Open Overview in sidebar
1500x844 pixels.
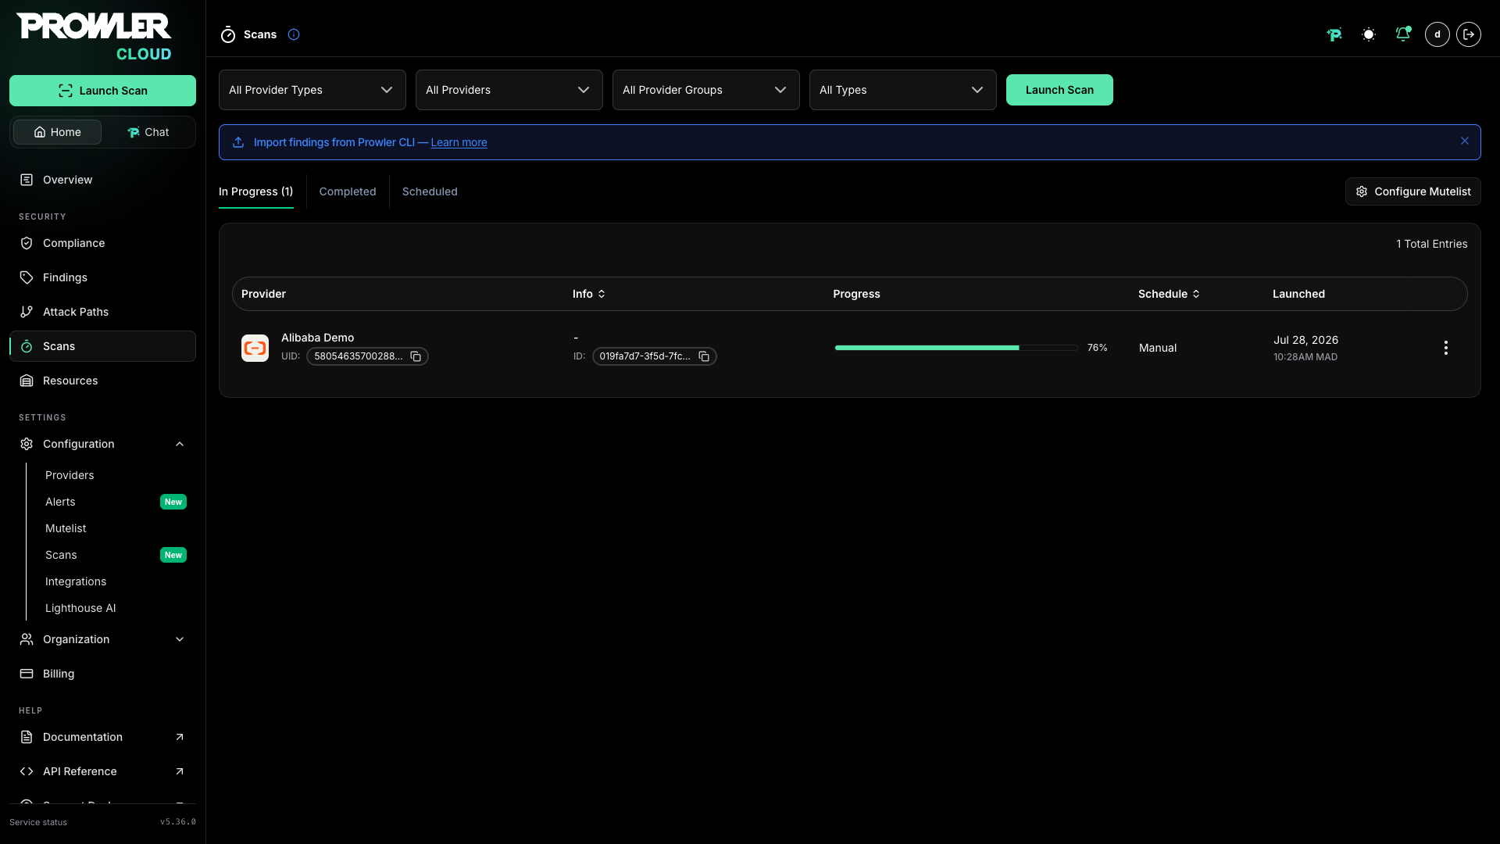point(102,180)
